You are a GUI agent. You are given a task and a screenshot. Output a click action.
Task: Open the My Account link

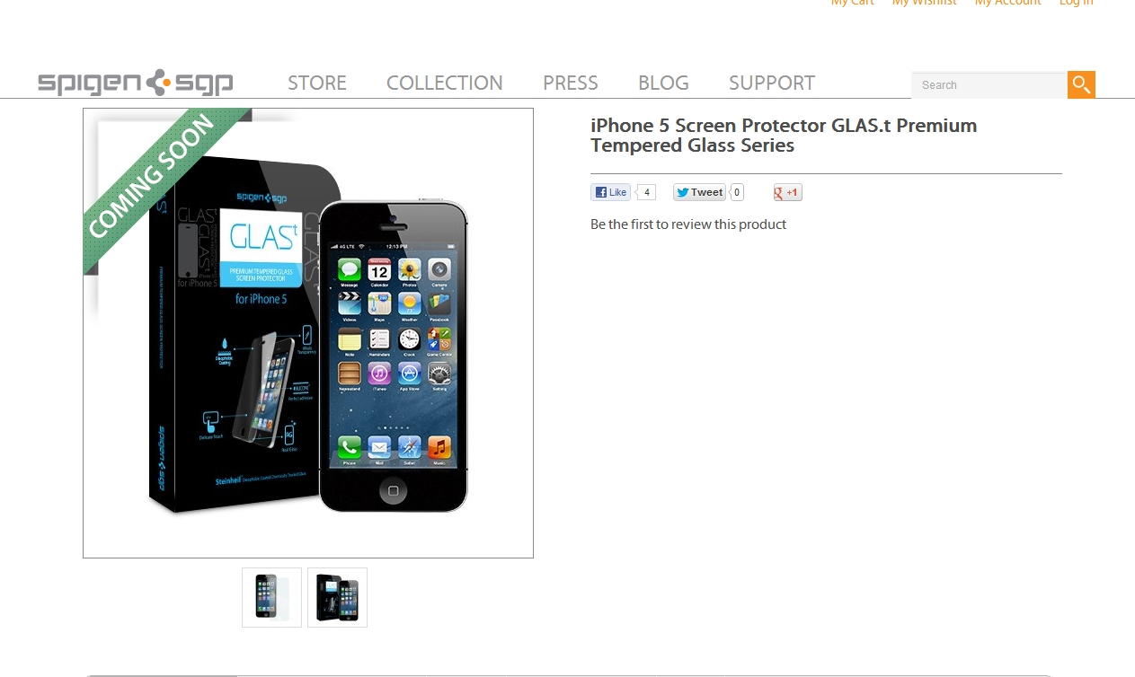click(x=1007, y=3)
